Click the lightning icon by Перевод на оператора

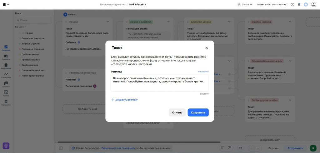[x=95, y=86]
